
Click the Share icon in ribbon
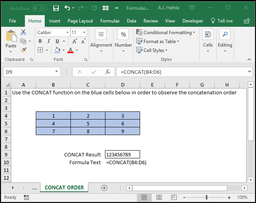tap(247, 21)
